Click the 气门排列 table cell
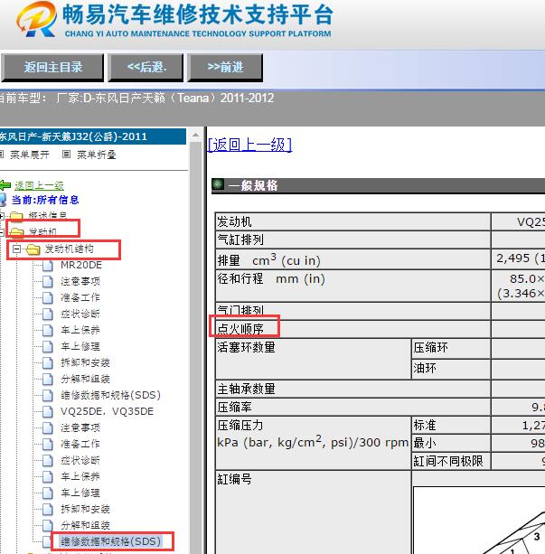The image size is (545, 554). pyautogui.click(x=352, y=311)
